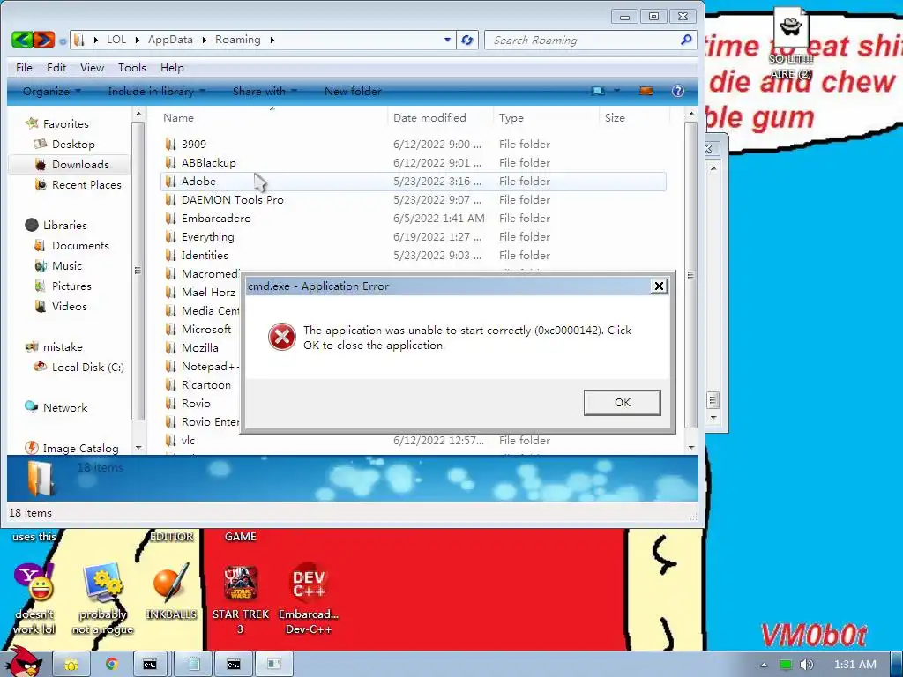Open the 'probably not a rogue' desktop icon
Screen dimensions: 903x677
point(102,599)
